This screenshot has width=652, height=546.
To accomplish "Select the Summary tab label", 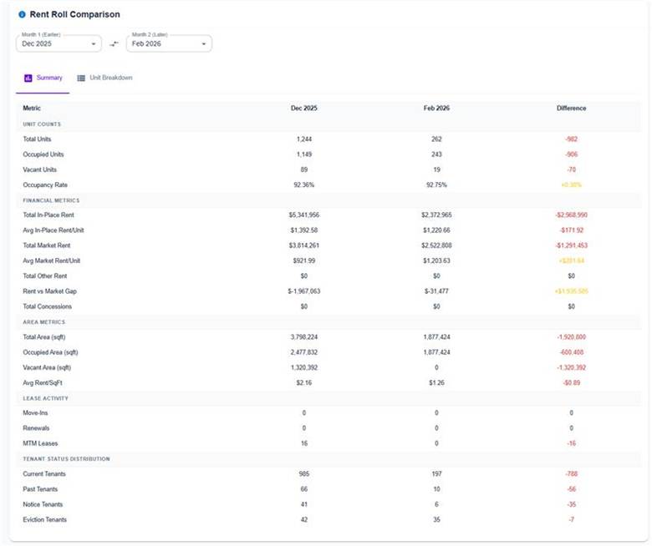I will [x=49, y=78].
